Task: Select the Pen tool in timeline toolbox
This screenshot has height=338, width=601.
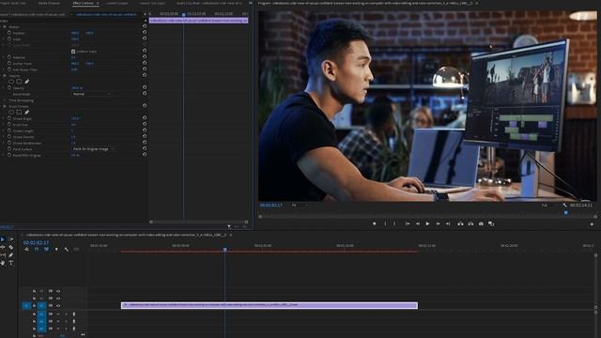Action: point(11,255)
